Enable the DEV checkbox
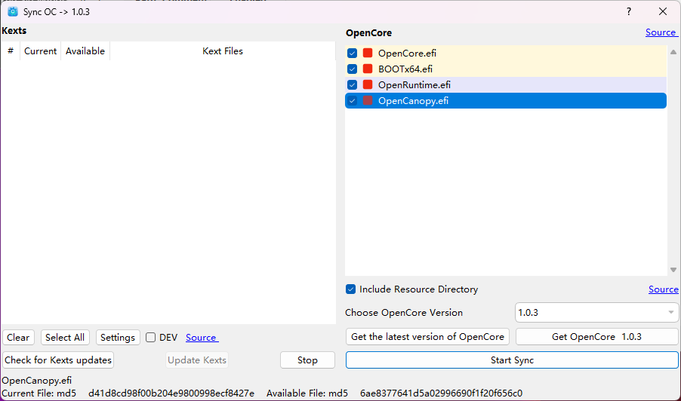 tap(151, 337)
